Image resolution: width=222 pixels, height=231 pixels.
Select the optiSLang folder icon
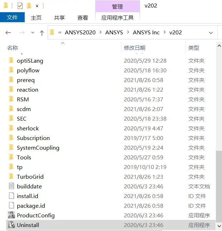(11, 61)
